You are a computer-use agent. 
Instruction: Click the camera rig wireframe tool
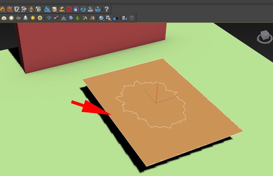point(63,18)
